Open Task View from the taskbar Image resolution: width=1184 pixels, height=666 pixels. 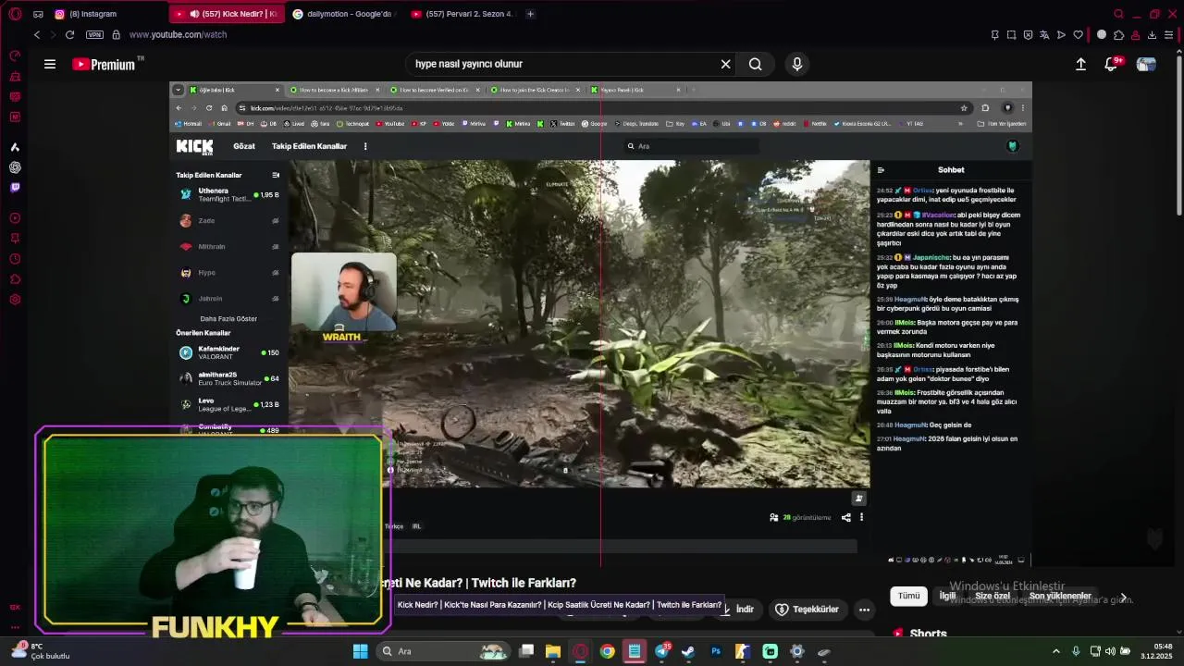(x=526, y=651)
